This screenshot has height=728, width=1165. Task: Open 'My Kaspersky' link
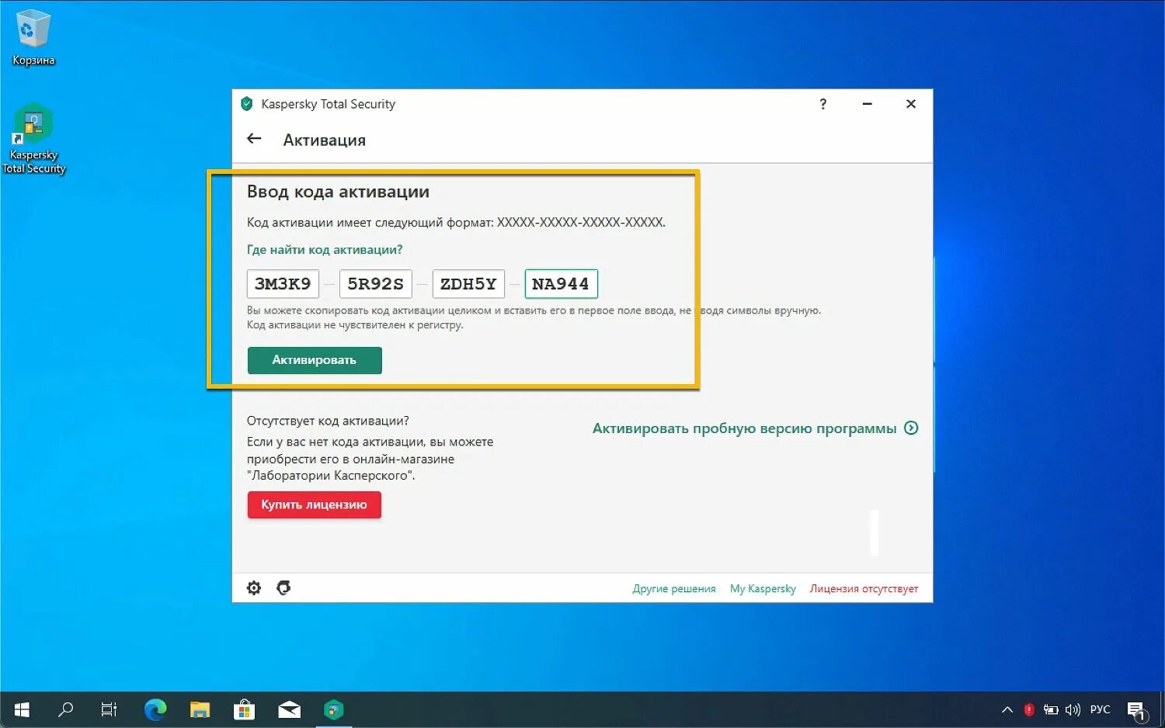[763, 588]
